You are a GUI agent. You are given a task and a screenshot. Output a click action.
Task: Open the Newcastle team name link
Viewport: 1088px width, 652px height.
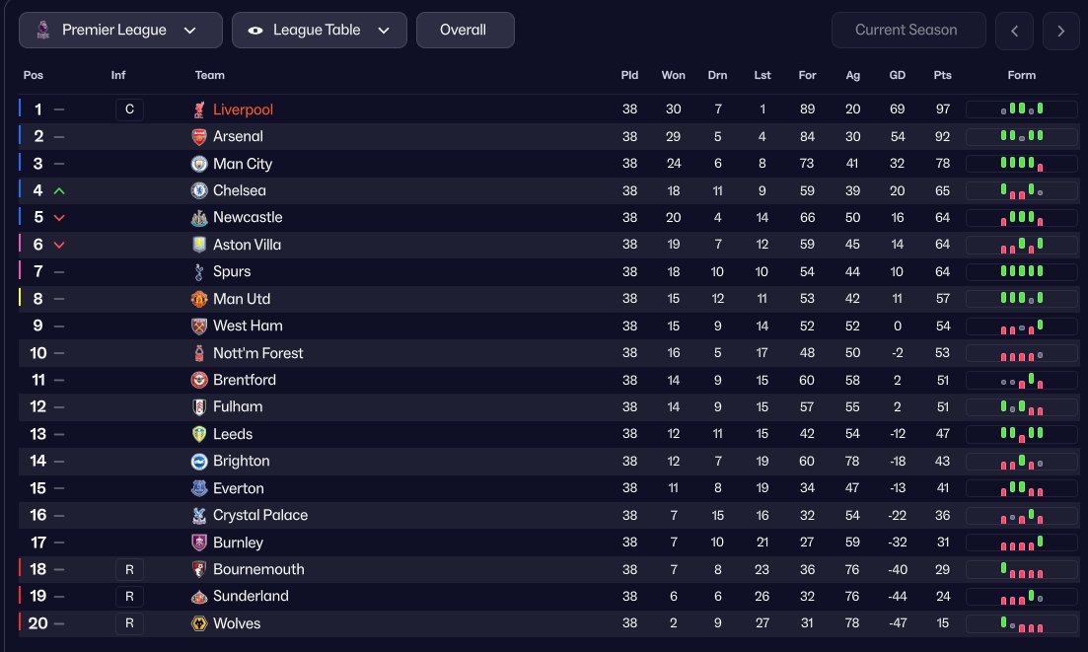click(248, 217)
